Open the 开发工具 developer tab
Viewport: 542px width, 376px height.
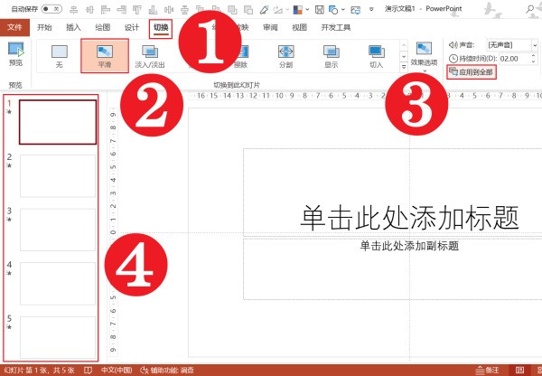(x=335, y=27)
